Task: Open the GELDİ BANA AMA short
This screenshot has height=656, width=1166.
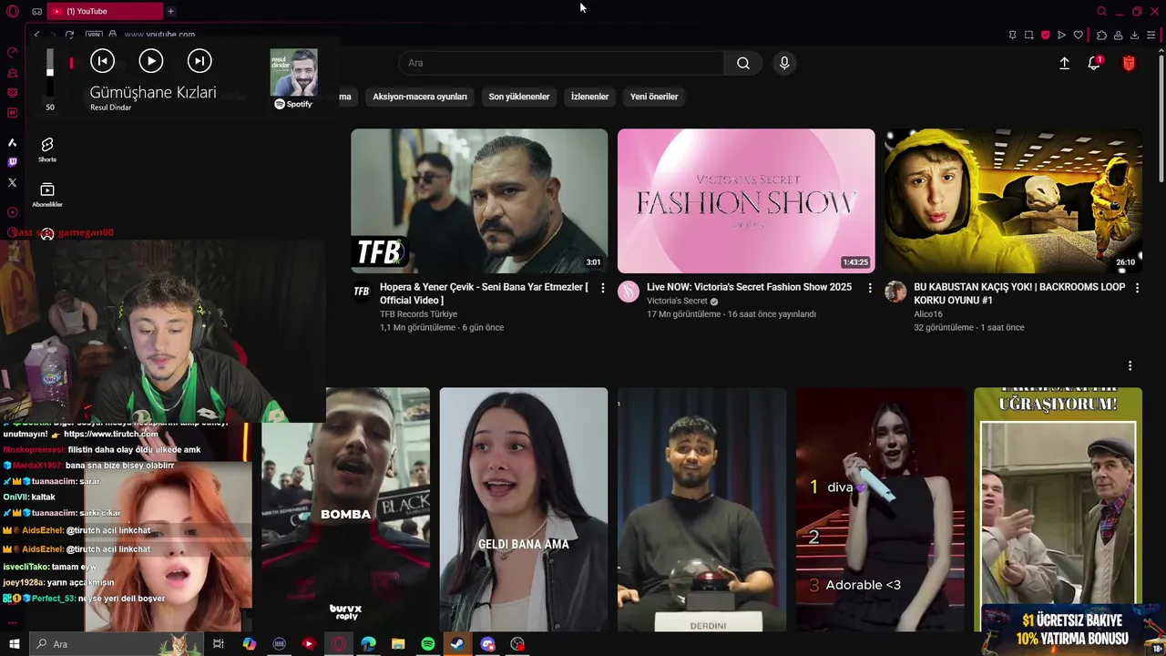Action: pos(523,509)
